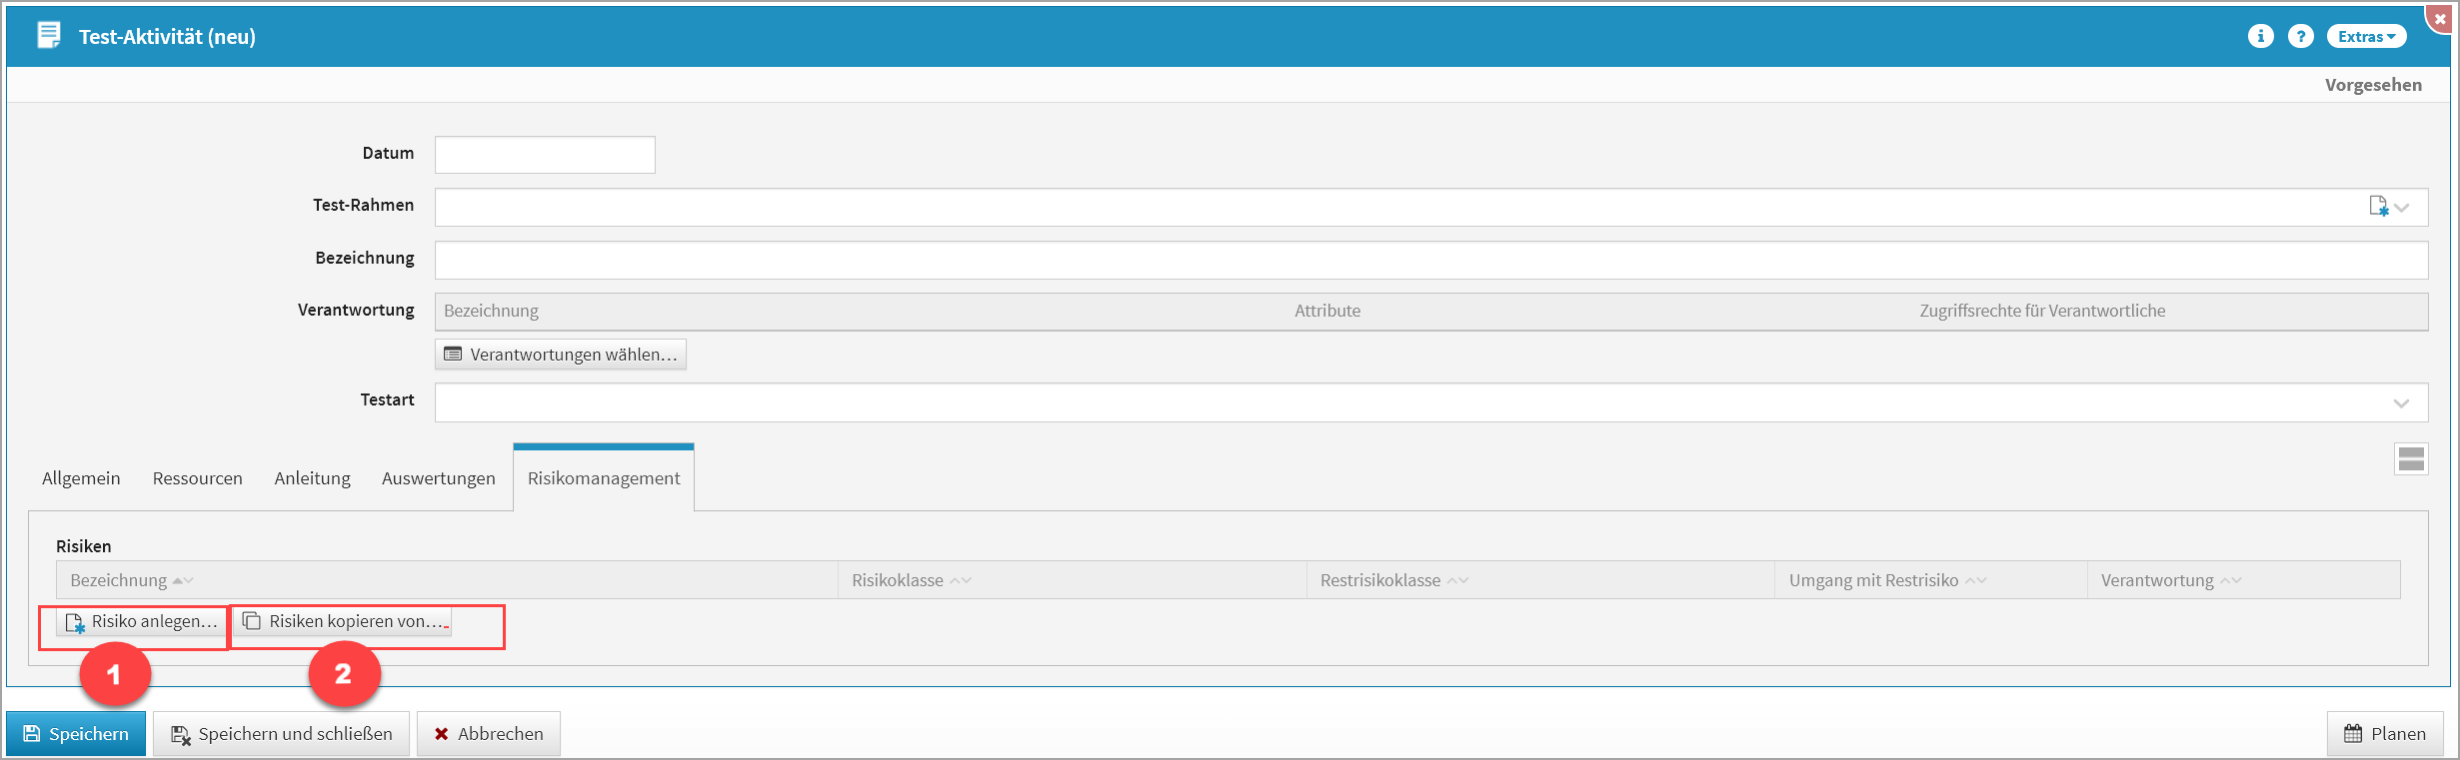The height and width of the screenshot is (760, 2460).
Task: Click into the Datum input field
Action: [545, 155]
